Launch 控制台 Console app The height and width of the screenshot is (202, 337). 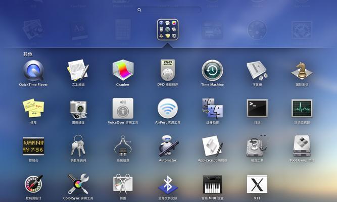tap(33, 146)
